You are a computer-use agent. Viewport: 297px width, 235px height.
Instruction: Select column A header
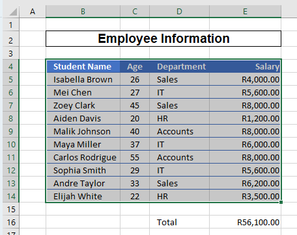(x=33, y=11)
